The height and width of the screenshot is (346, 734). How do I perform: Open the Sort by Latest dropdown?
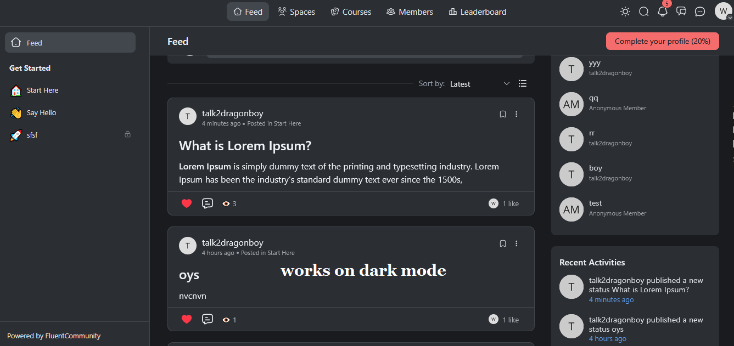click(x=480, y=84)
